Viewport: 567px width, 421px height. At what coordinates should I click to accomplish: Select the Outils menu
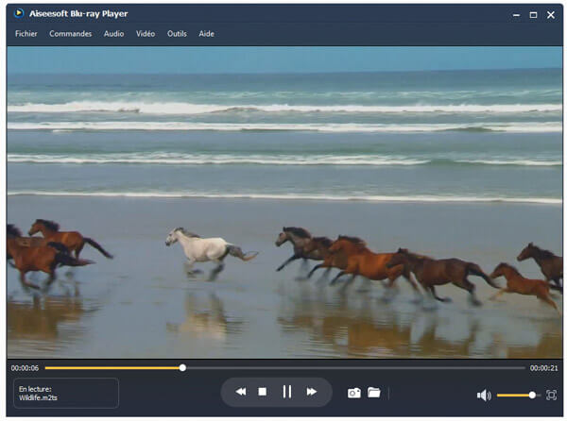pos(177,34)
